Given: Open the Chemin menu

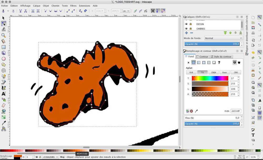Looking at the screenshot, I should (x=55, y=6).
